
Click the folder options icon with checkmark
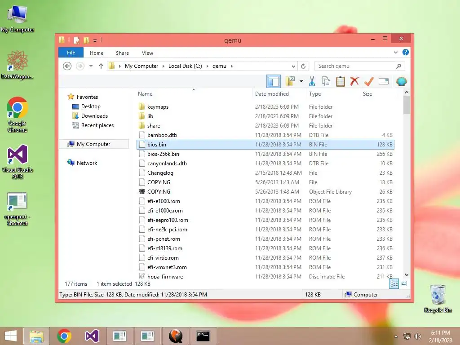(290, 81)
